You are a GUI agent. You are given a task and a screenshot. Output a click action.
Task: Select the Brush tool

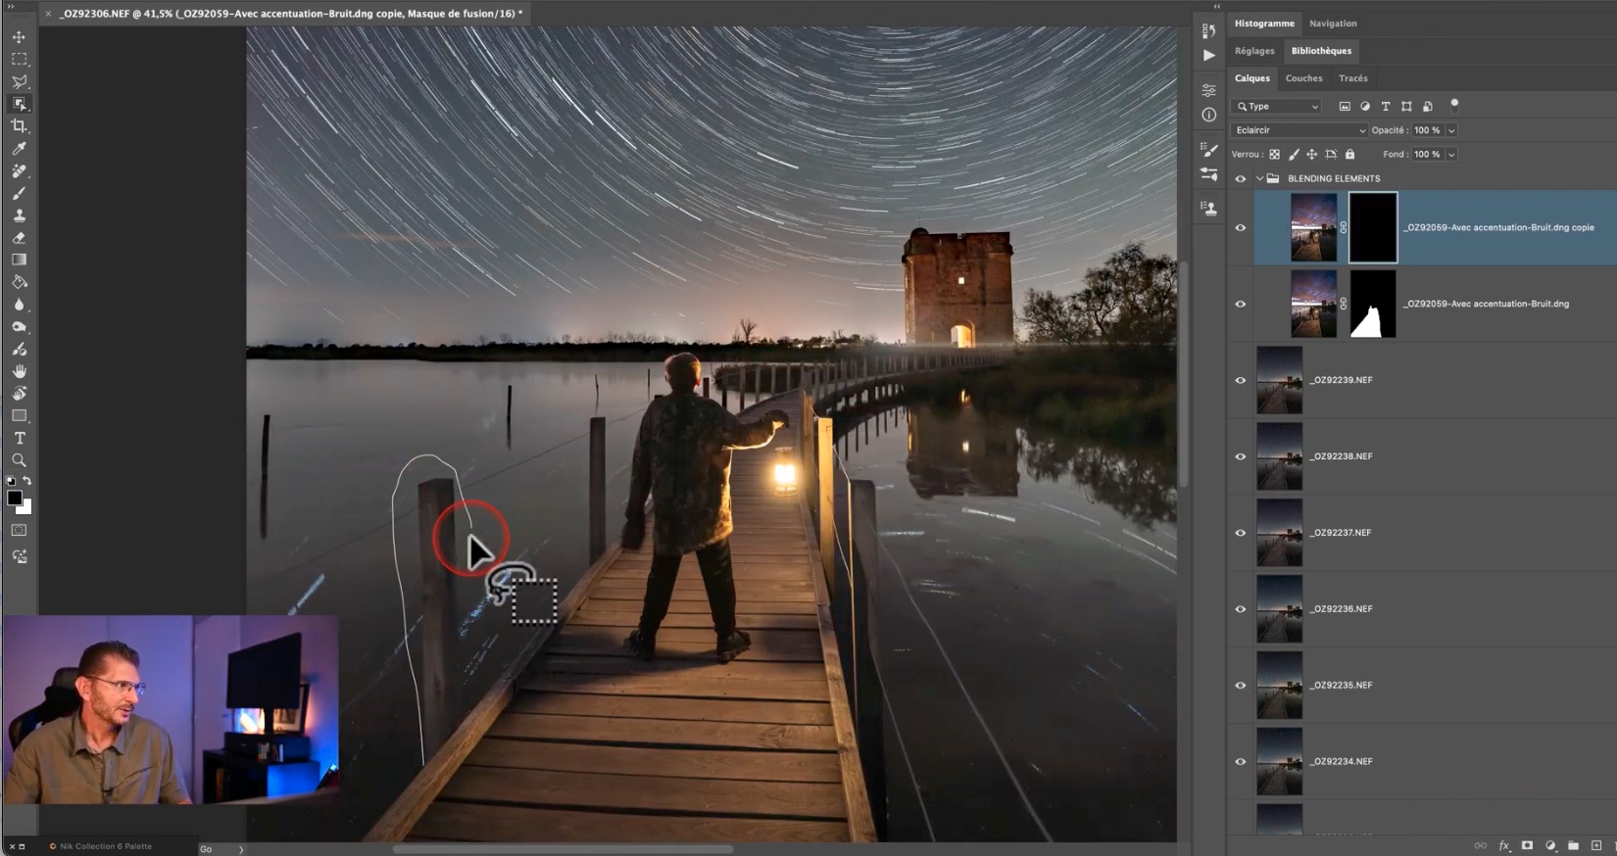(x=19, y=193)
